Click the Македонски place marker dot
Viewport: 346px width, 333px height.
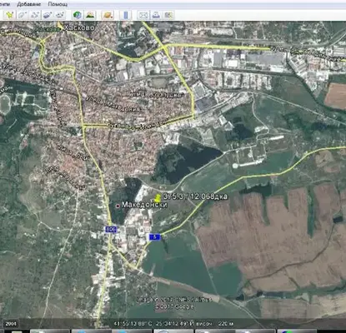[x=118, y=206]
